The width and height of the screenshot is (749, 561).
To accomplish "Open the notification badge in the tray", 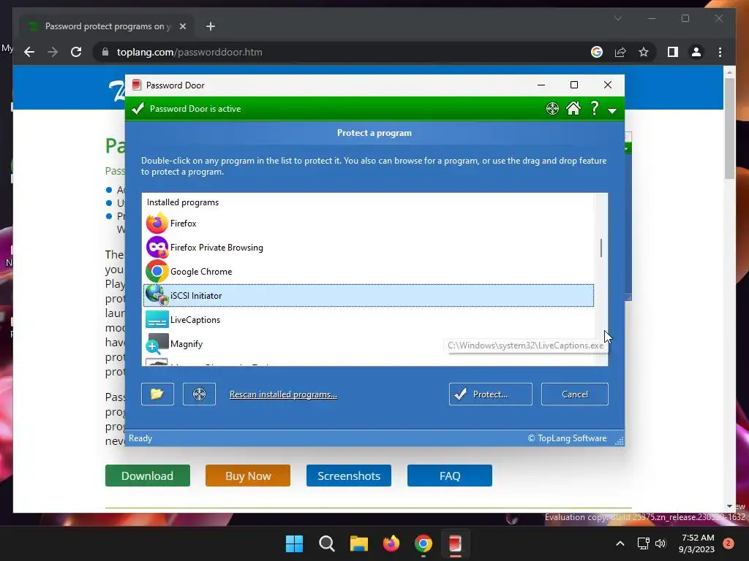I will click(x=729, y=543).
